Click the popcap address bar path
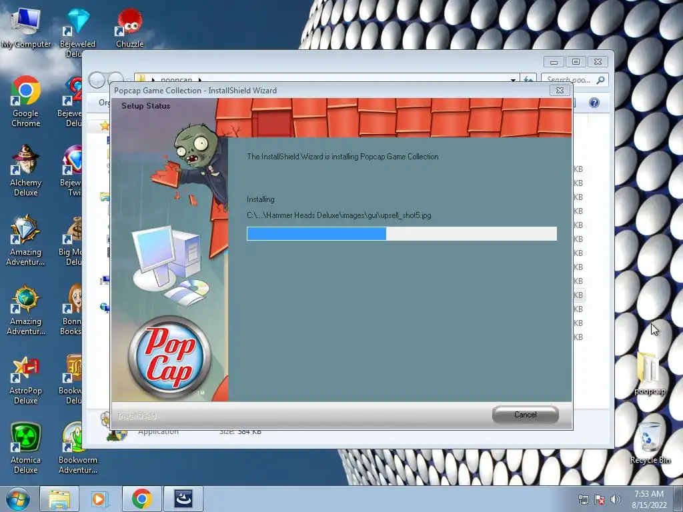This screenshot has height=512, width=683. point(176,80)
